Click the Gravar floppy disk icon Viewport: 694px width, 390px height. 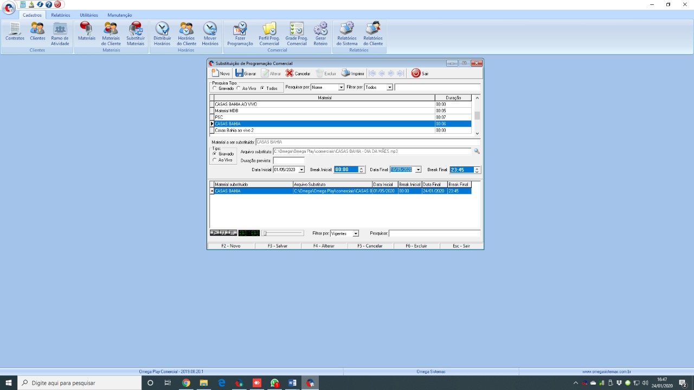coord(240,73)
